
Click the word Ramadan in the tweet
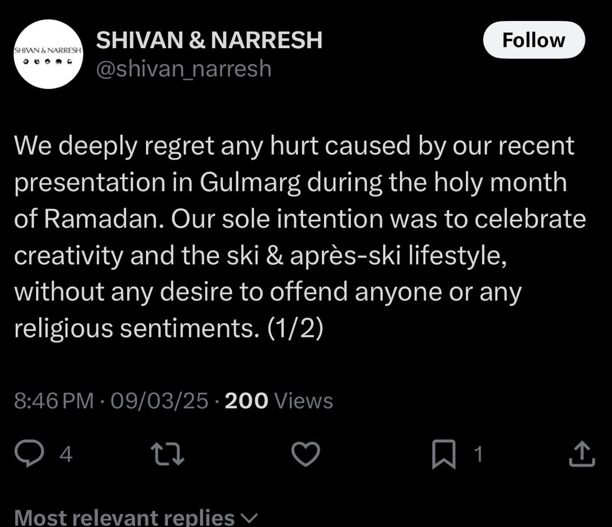click(x=101, y=218)
